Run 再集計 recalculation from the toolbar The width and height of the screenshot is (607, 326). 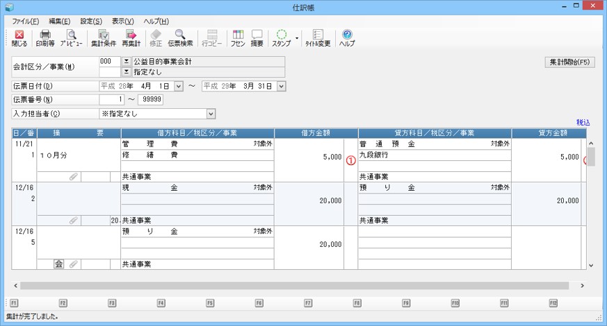[x=131, y=37]
